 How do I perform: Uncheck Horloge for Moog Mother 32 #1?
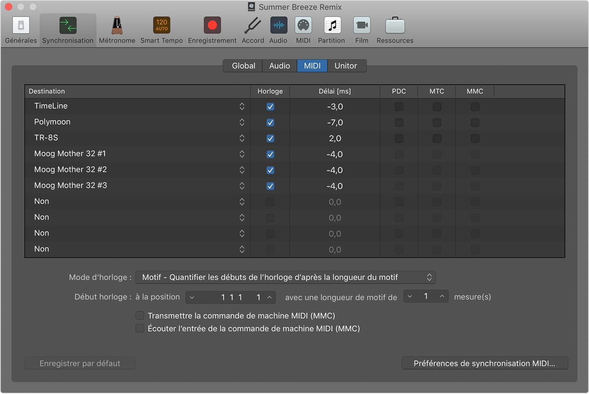pos(270,154)
